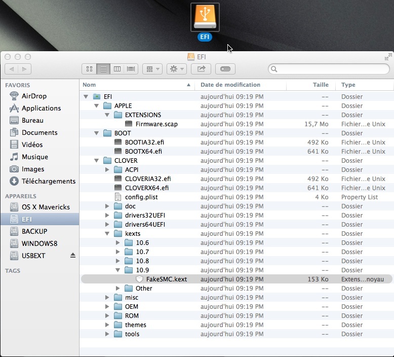
Task: Select the CLOVERX64.efi file
Action: [237, 188]
